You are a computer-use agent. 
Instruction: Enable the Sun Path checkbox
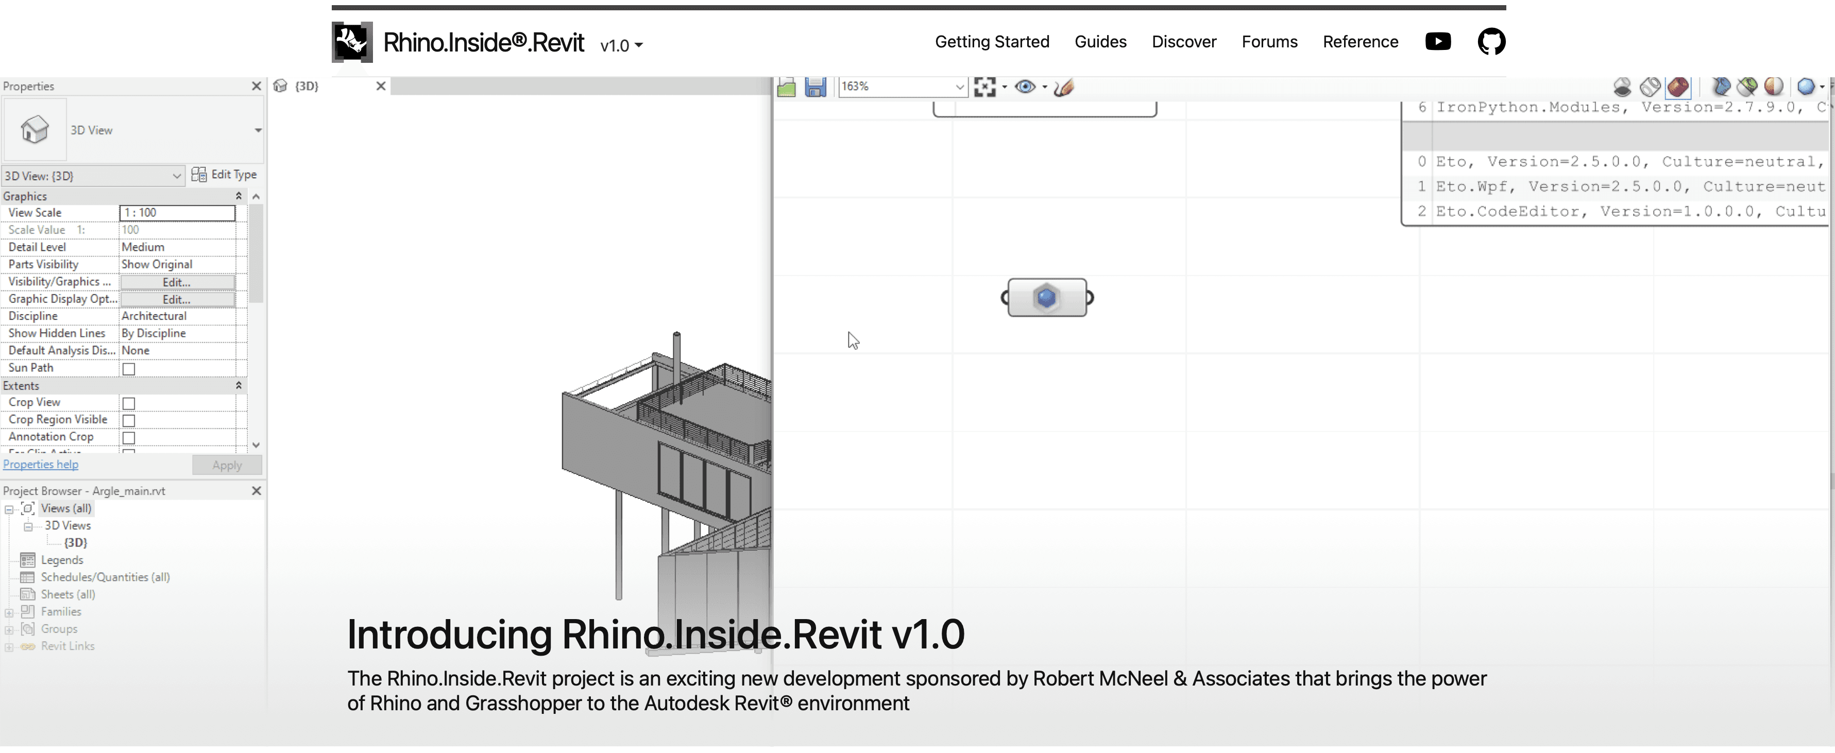pyautogui.click(x=129, y=369)
